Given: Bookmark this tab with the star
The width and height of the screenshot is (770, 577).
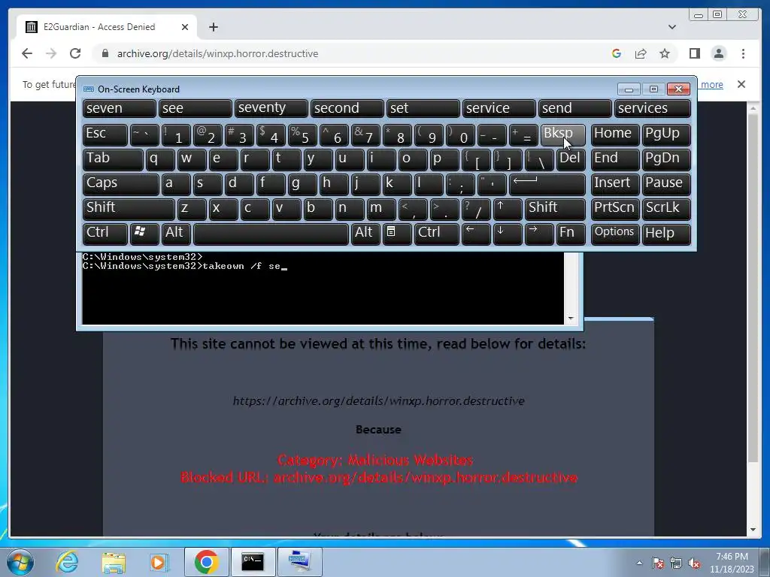Looking at the screenshot, I should pos(665,53).
